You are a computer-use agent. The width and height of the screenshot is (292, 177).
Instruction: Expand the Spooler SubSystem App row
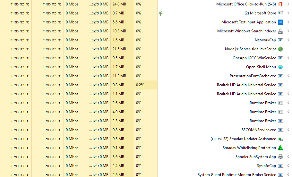(x=288, y=157)
